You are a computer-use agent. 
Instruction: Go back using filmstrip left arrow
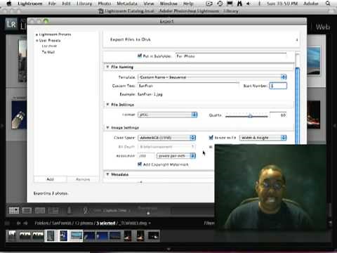tap(18, 223)
